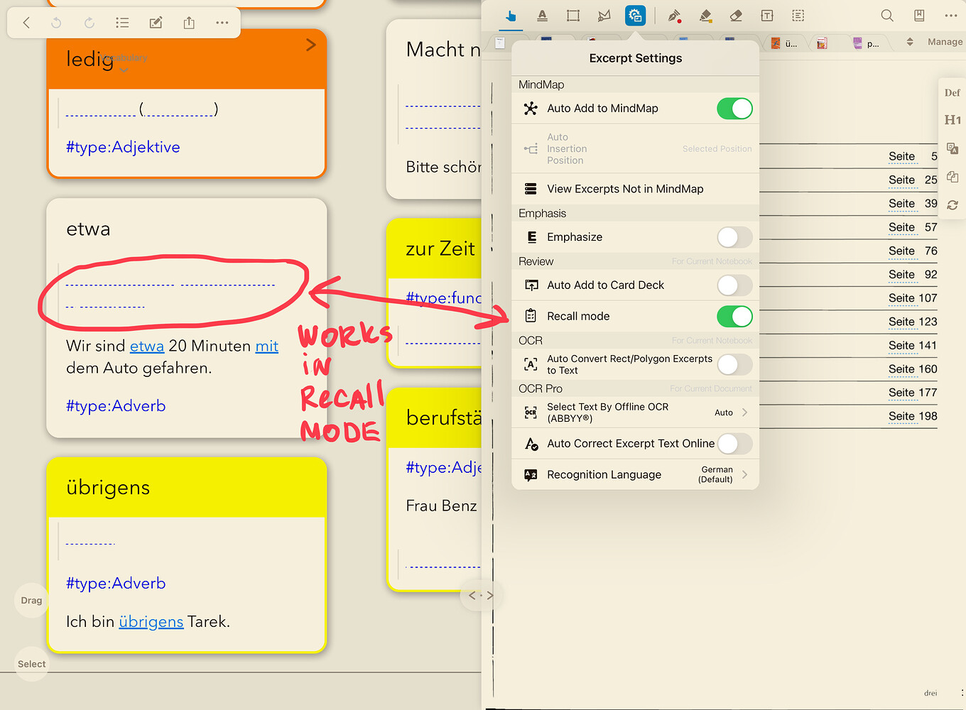This screenshot has height=710, width=966.
Task: Open the translate tool in the side panel
Action: 953,148
